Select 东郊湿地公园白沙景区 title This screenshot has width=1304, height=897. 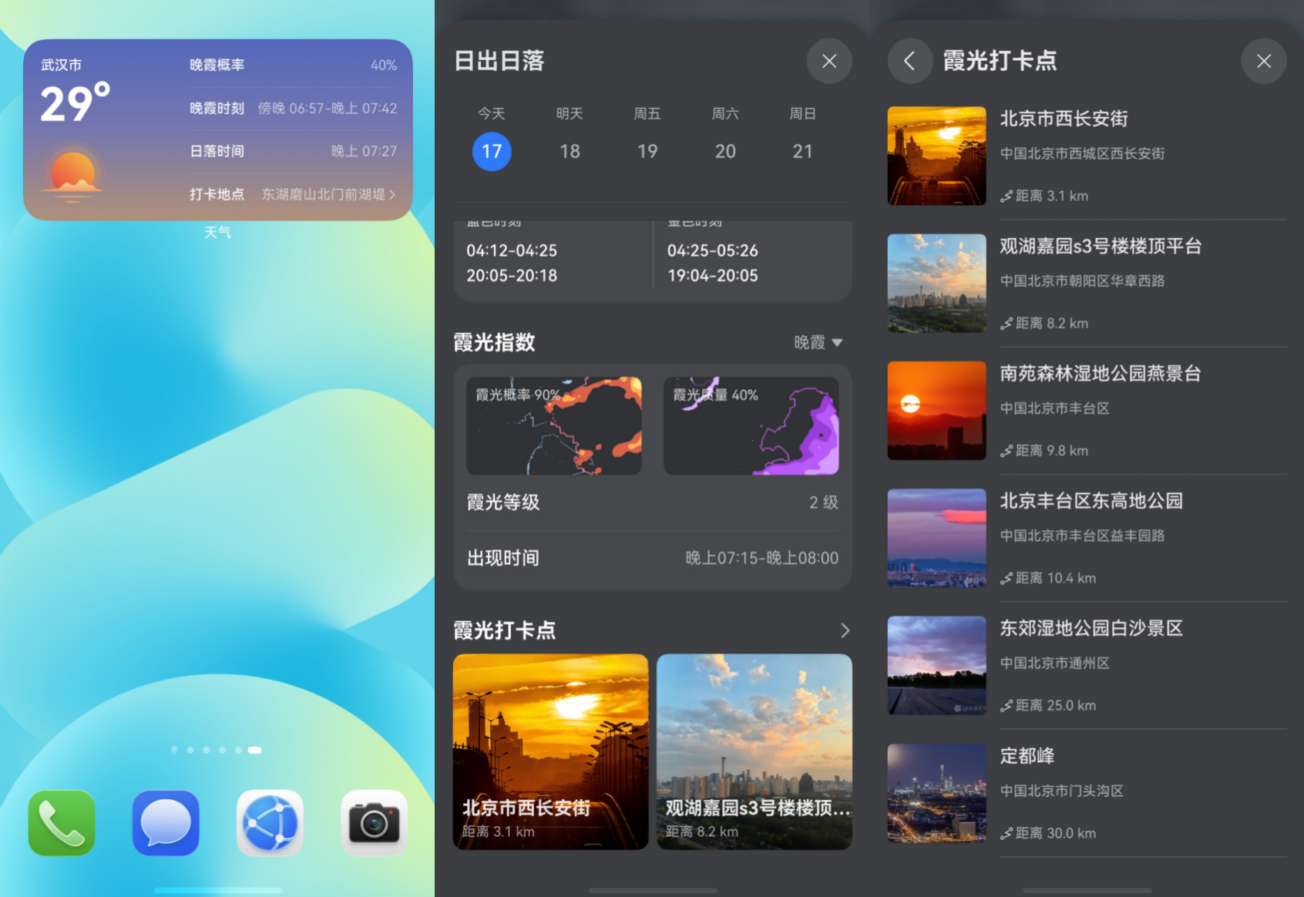click(x=1091, y=628)
